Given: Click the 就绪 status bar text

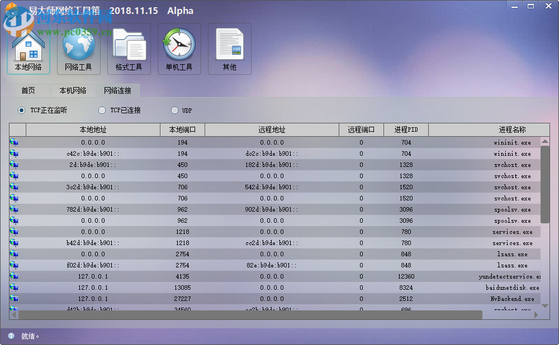Looking at the screenshot, I should click(30, 336).
